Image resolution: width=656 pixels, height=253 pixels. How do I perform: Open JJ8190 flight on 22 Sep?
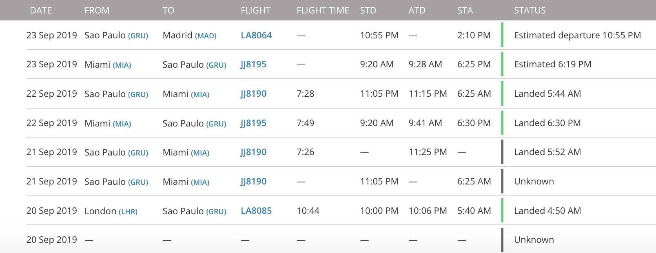click(x=253, y=94)
